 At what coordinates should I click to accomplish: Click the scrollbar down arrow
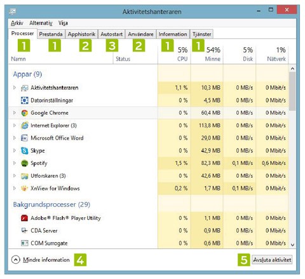tap(292, 245)
